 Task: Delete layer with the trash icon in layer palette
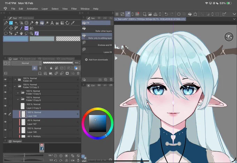click(78, 73)
